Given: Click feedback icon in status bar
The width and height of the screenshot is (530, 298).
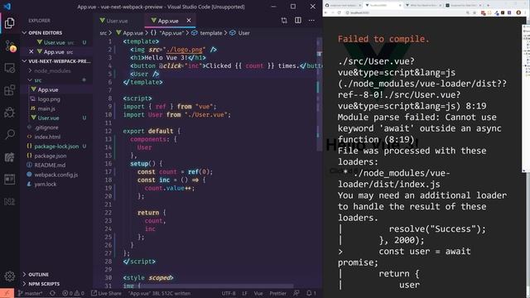Looking at the screenshot, I should point(296,293).
